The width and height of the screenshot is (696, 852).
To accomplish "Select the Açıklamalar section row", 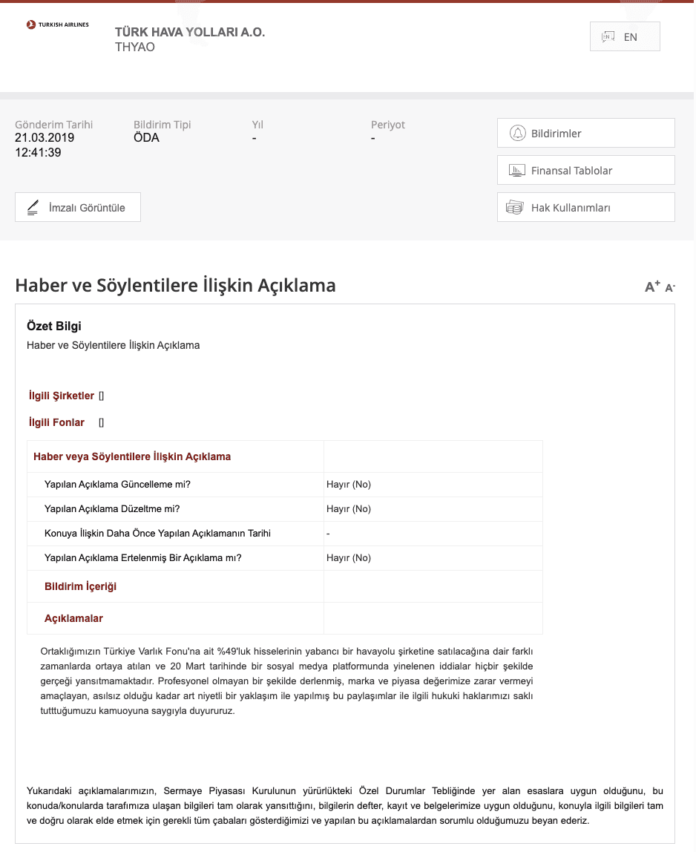I will (x=73, y=618).
